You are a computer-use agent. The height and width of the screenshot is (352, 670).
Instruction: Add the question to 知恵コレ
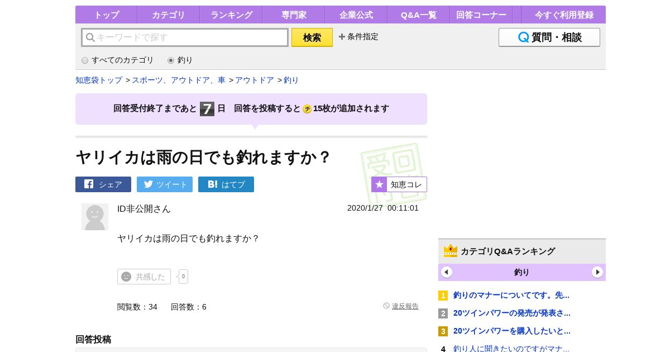[399, 184]
